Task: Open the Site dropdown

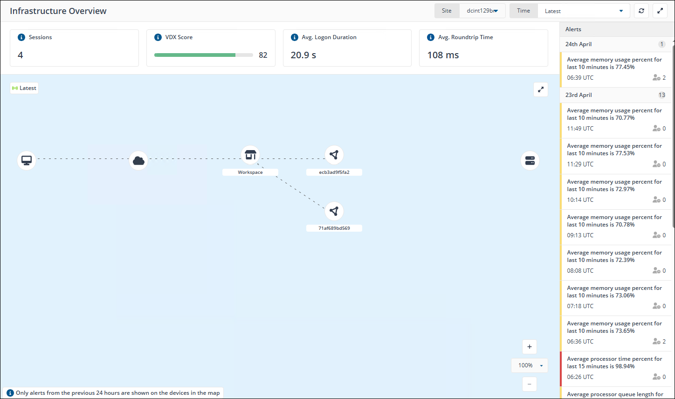Action: [482, 11]
